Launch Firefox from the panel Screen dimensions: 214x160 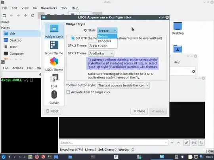click(37, 157)
